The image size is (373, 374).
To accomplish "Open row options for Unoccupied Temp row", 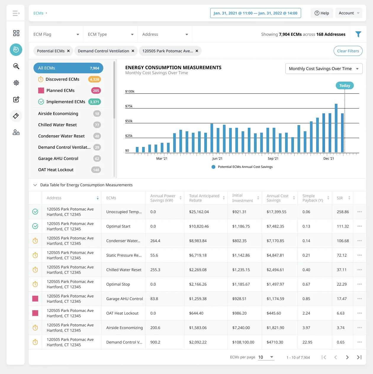I will pyautogui.click(x=360, y=212).
